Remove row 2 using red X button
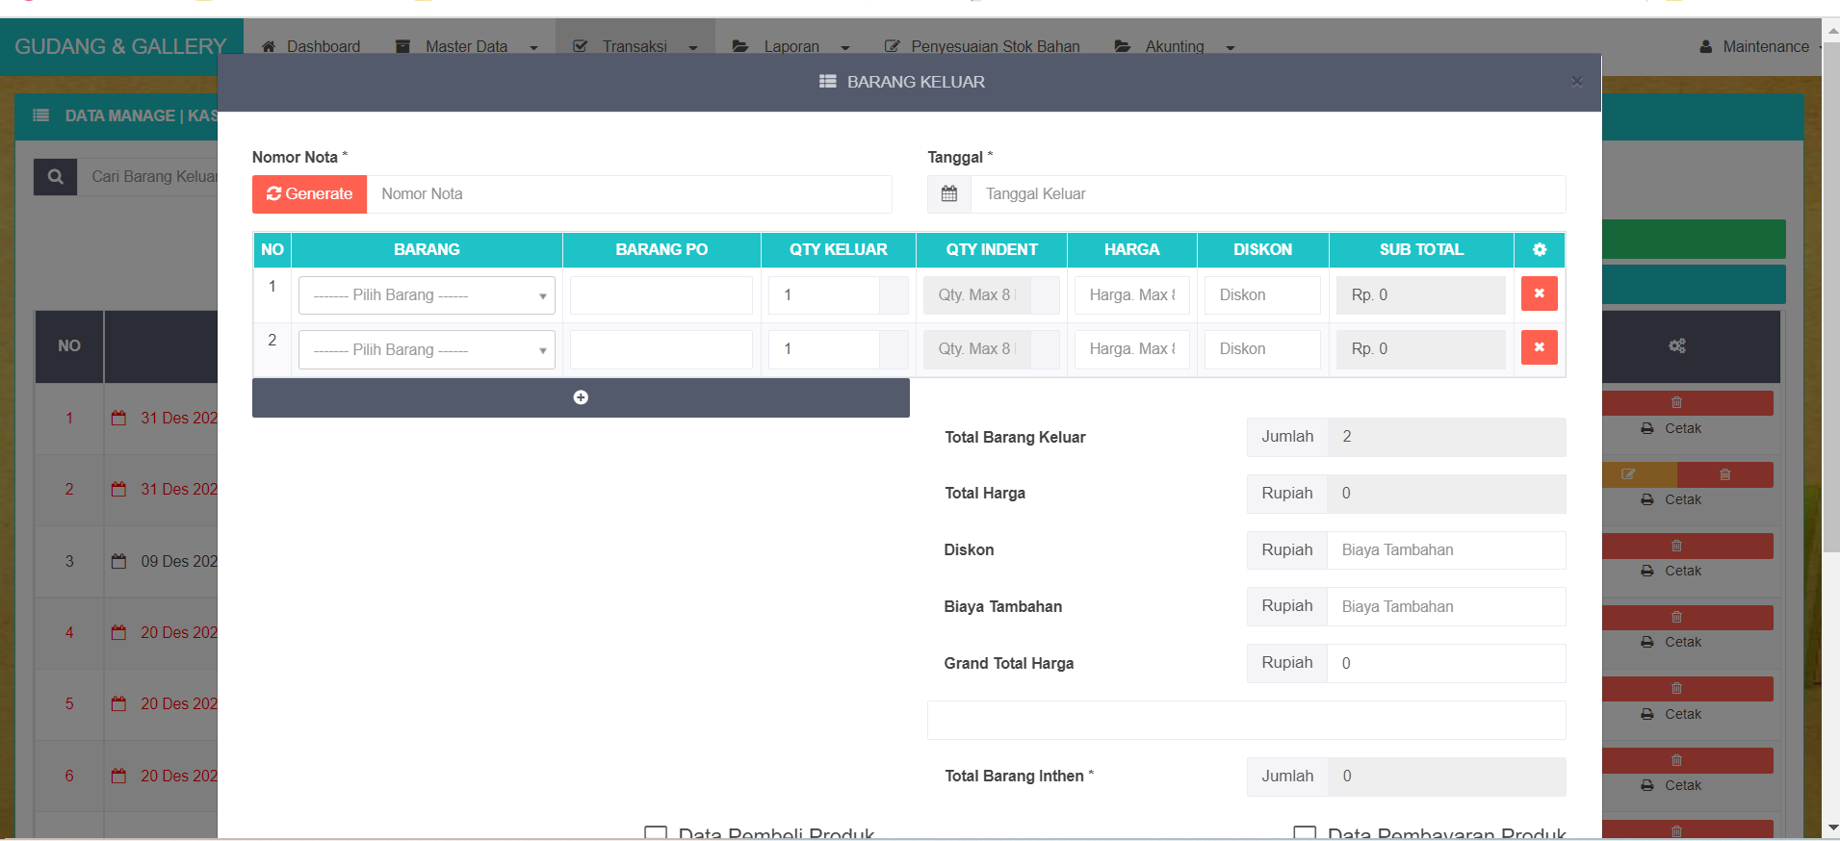 click(x=1539, y=348)
